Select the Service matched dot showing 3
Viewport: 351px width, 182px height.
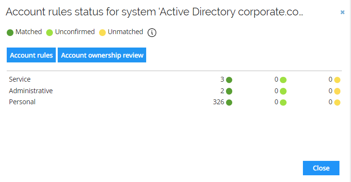[x=229, y=80]
